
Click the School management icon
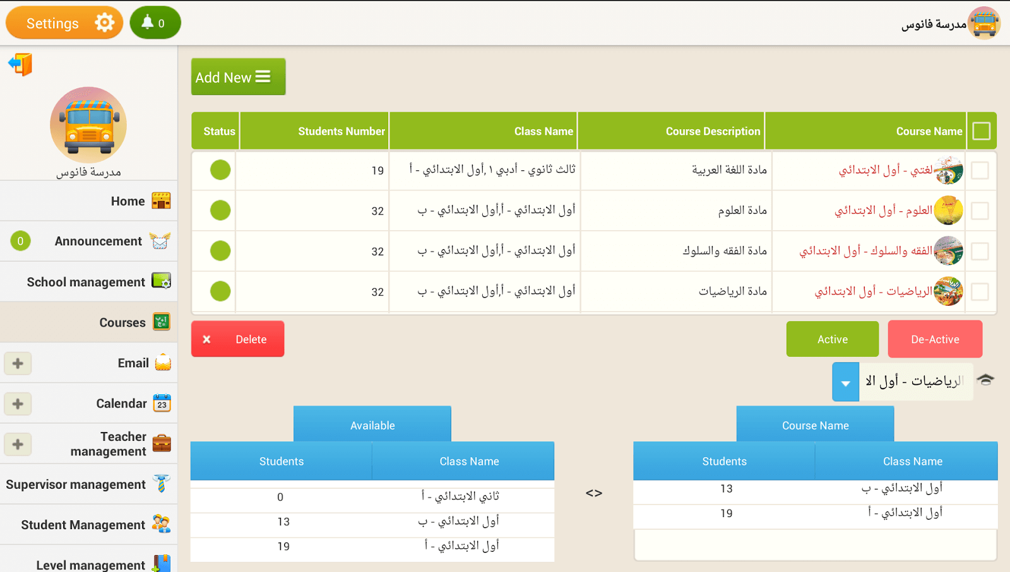pyautogui.click(x=161, y=281)
